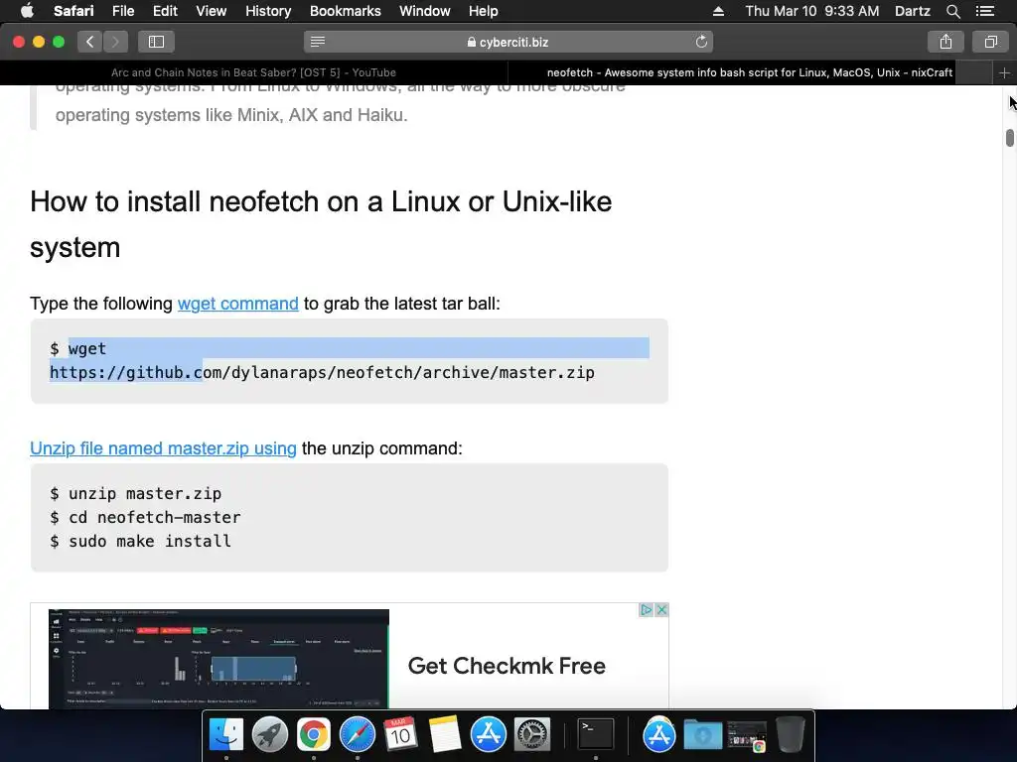Image resolution: width=1017 pixels, height=762 pixels.
Task: Open the Downloads folder in Dock
Action: [x=703, y=735]
